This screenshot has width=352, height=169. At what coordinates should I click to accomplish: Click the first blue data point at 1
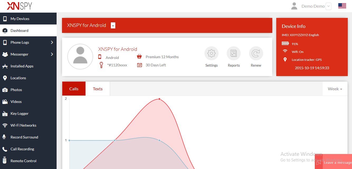pos(69,140)
